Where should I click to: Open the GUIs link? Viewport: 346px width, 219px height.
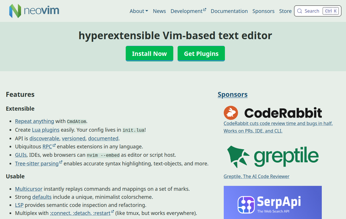point(21,155)
